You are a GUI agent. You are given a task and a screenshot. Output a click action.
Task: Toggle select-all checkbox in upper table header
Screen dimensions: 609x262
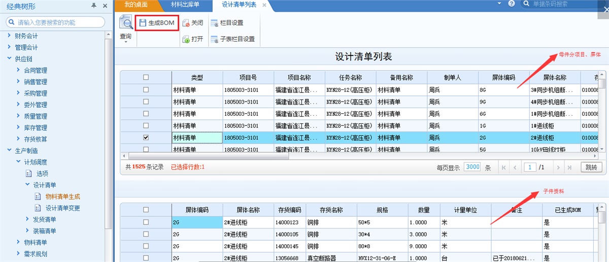click(146, 77)
